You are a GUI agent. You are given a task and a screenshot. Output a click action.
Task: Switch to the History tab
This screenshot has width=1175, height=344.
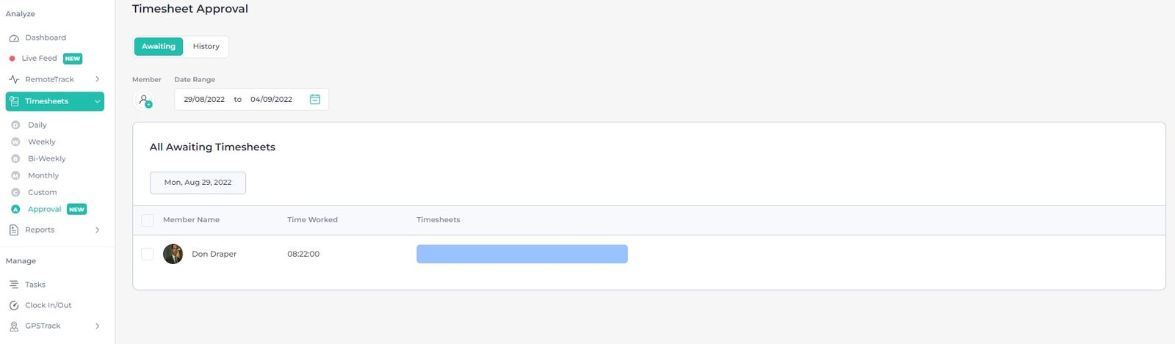click(206, 46)
